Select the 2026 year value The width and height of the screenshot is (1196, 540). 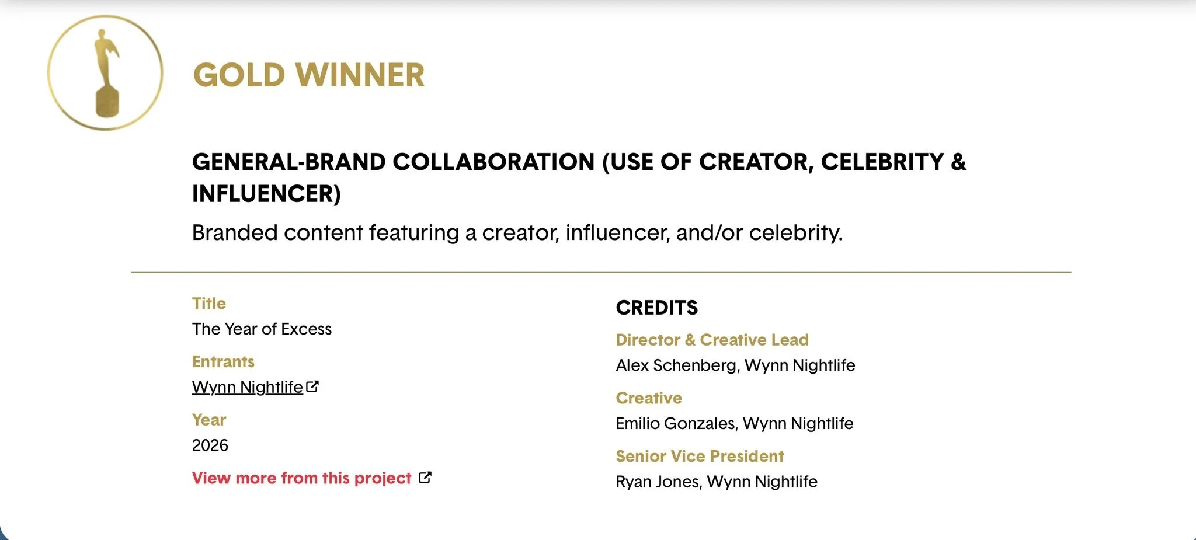click(210, 445)
